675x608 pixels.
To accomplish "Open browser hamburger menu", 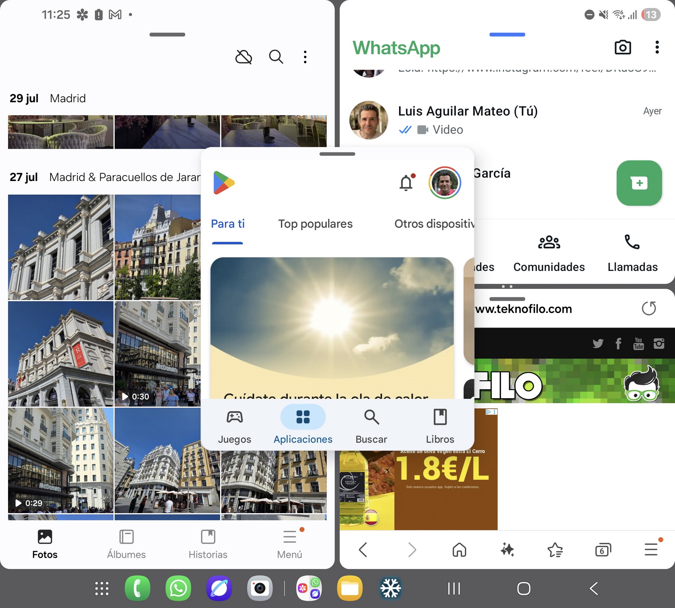I will pos(651,549).
